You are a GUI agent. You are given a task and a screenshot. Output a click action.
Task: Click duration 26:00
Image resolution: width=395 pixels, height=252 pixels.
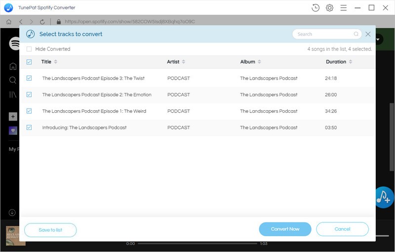pos(331,94)
